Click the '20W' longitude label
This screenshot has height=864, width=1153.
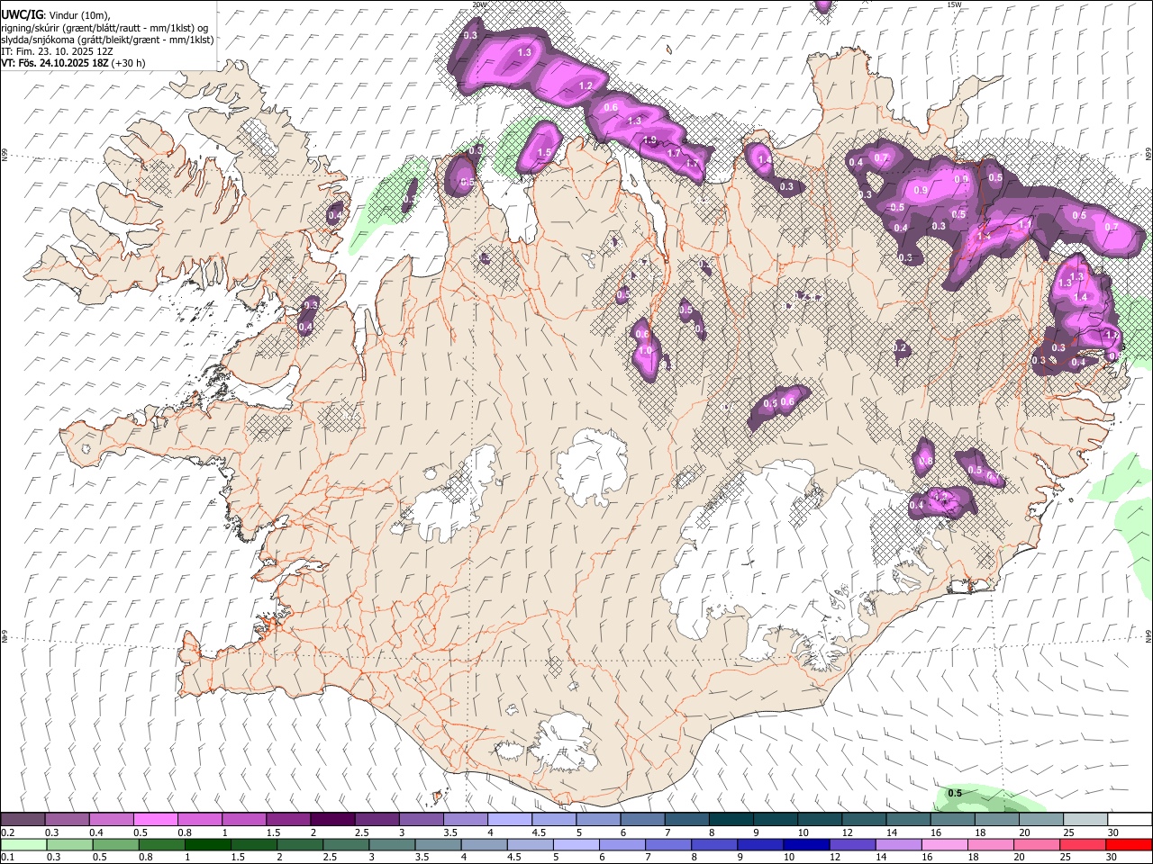[x=479, y=4]
